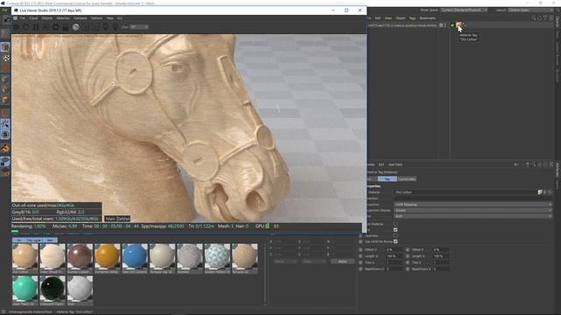
Task: Click the material tag icon on object
Action: click(458, 25)
